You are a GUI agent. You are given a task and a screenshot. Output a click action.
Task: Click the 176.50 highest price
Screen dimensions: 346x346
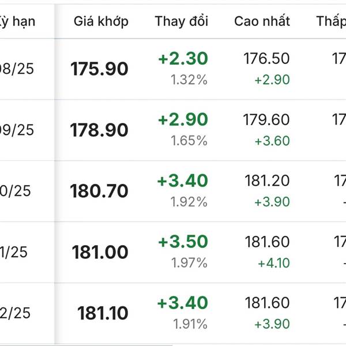point(266,58)
